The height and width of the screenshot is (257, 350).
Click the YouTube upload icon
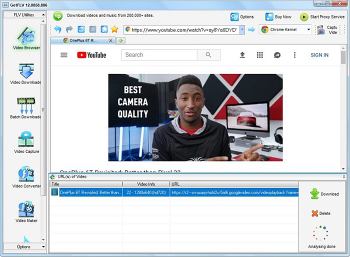pos(242,55)
